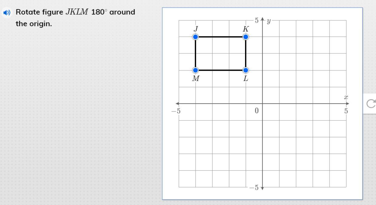Click the left edge JM of the rectangle
The width and height of the screenshot is (376, 205).
tap(195, 53)
